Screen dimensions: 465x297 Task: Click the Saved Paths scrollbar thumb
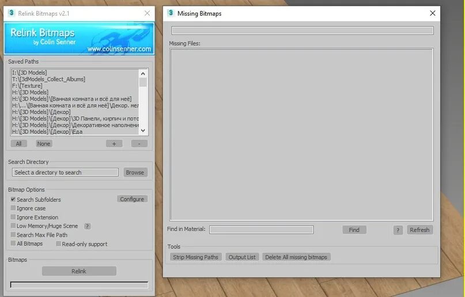pos(143,82)
